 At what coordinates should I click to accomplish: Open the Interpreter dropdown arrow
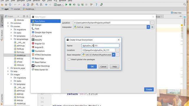148,27
